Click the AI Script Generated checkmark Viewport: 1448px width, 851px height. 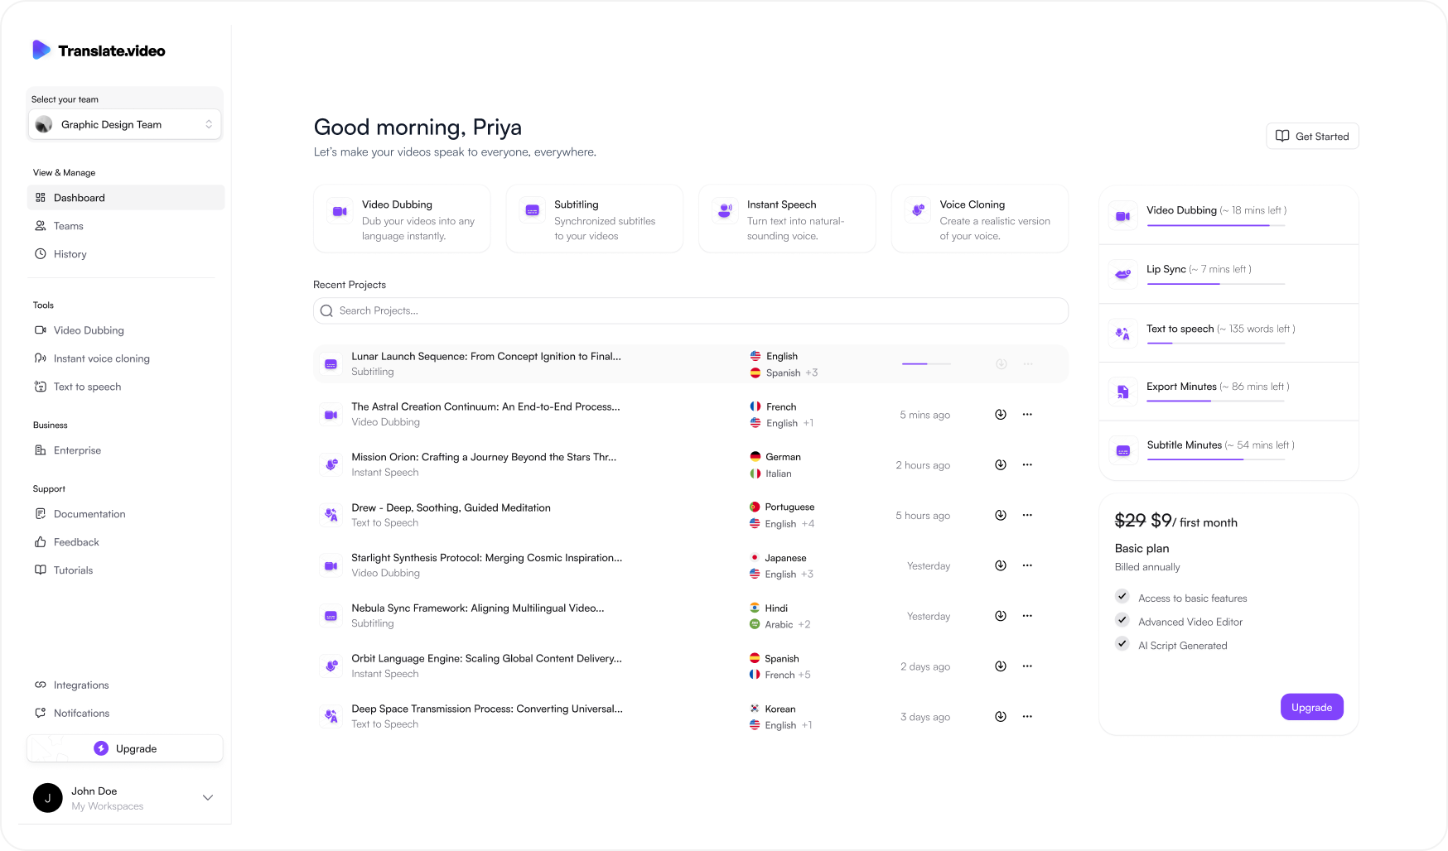click(x=1122, y=644)
